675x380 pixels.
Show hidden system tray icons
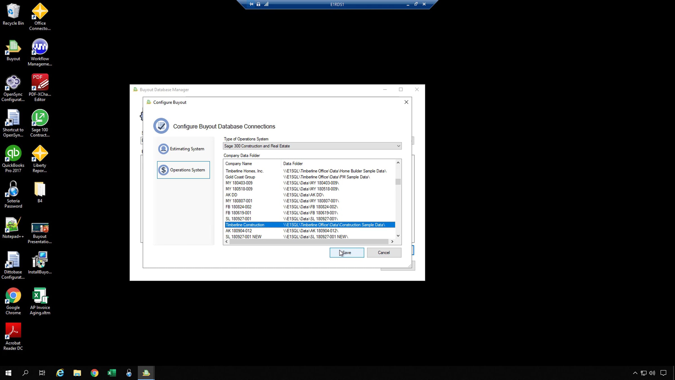635,373
